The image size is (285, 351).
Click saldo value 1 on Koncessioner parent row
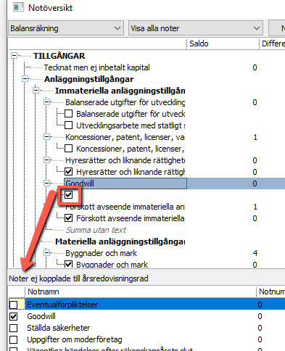pyautogui.click(x=255, y=137)
